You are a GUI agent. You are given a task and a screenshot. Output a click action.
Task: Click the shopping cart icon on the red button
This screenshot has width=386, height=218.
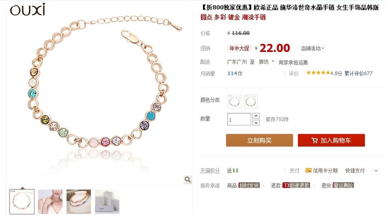point(314,140)
